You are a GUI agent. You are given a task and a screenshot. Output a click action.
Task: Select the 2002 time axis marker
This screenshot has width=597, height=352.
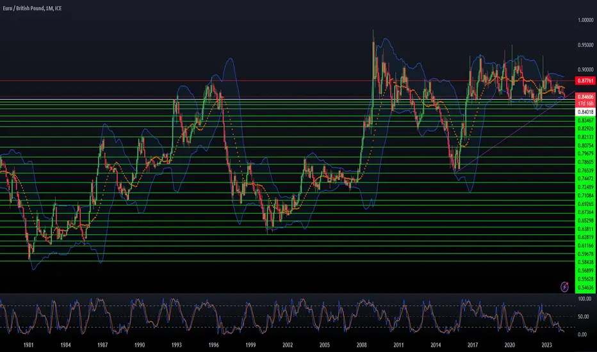(x=288, y=345)
